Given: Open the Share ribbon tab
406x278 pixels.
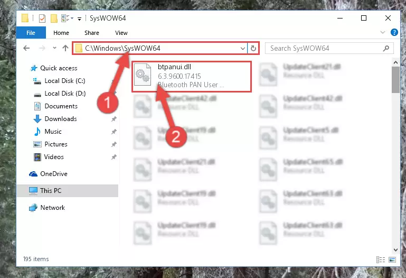Looking at the screenshot, I should pyautogui.click(x=92, y=33).
